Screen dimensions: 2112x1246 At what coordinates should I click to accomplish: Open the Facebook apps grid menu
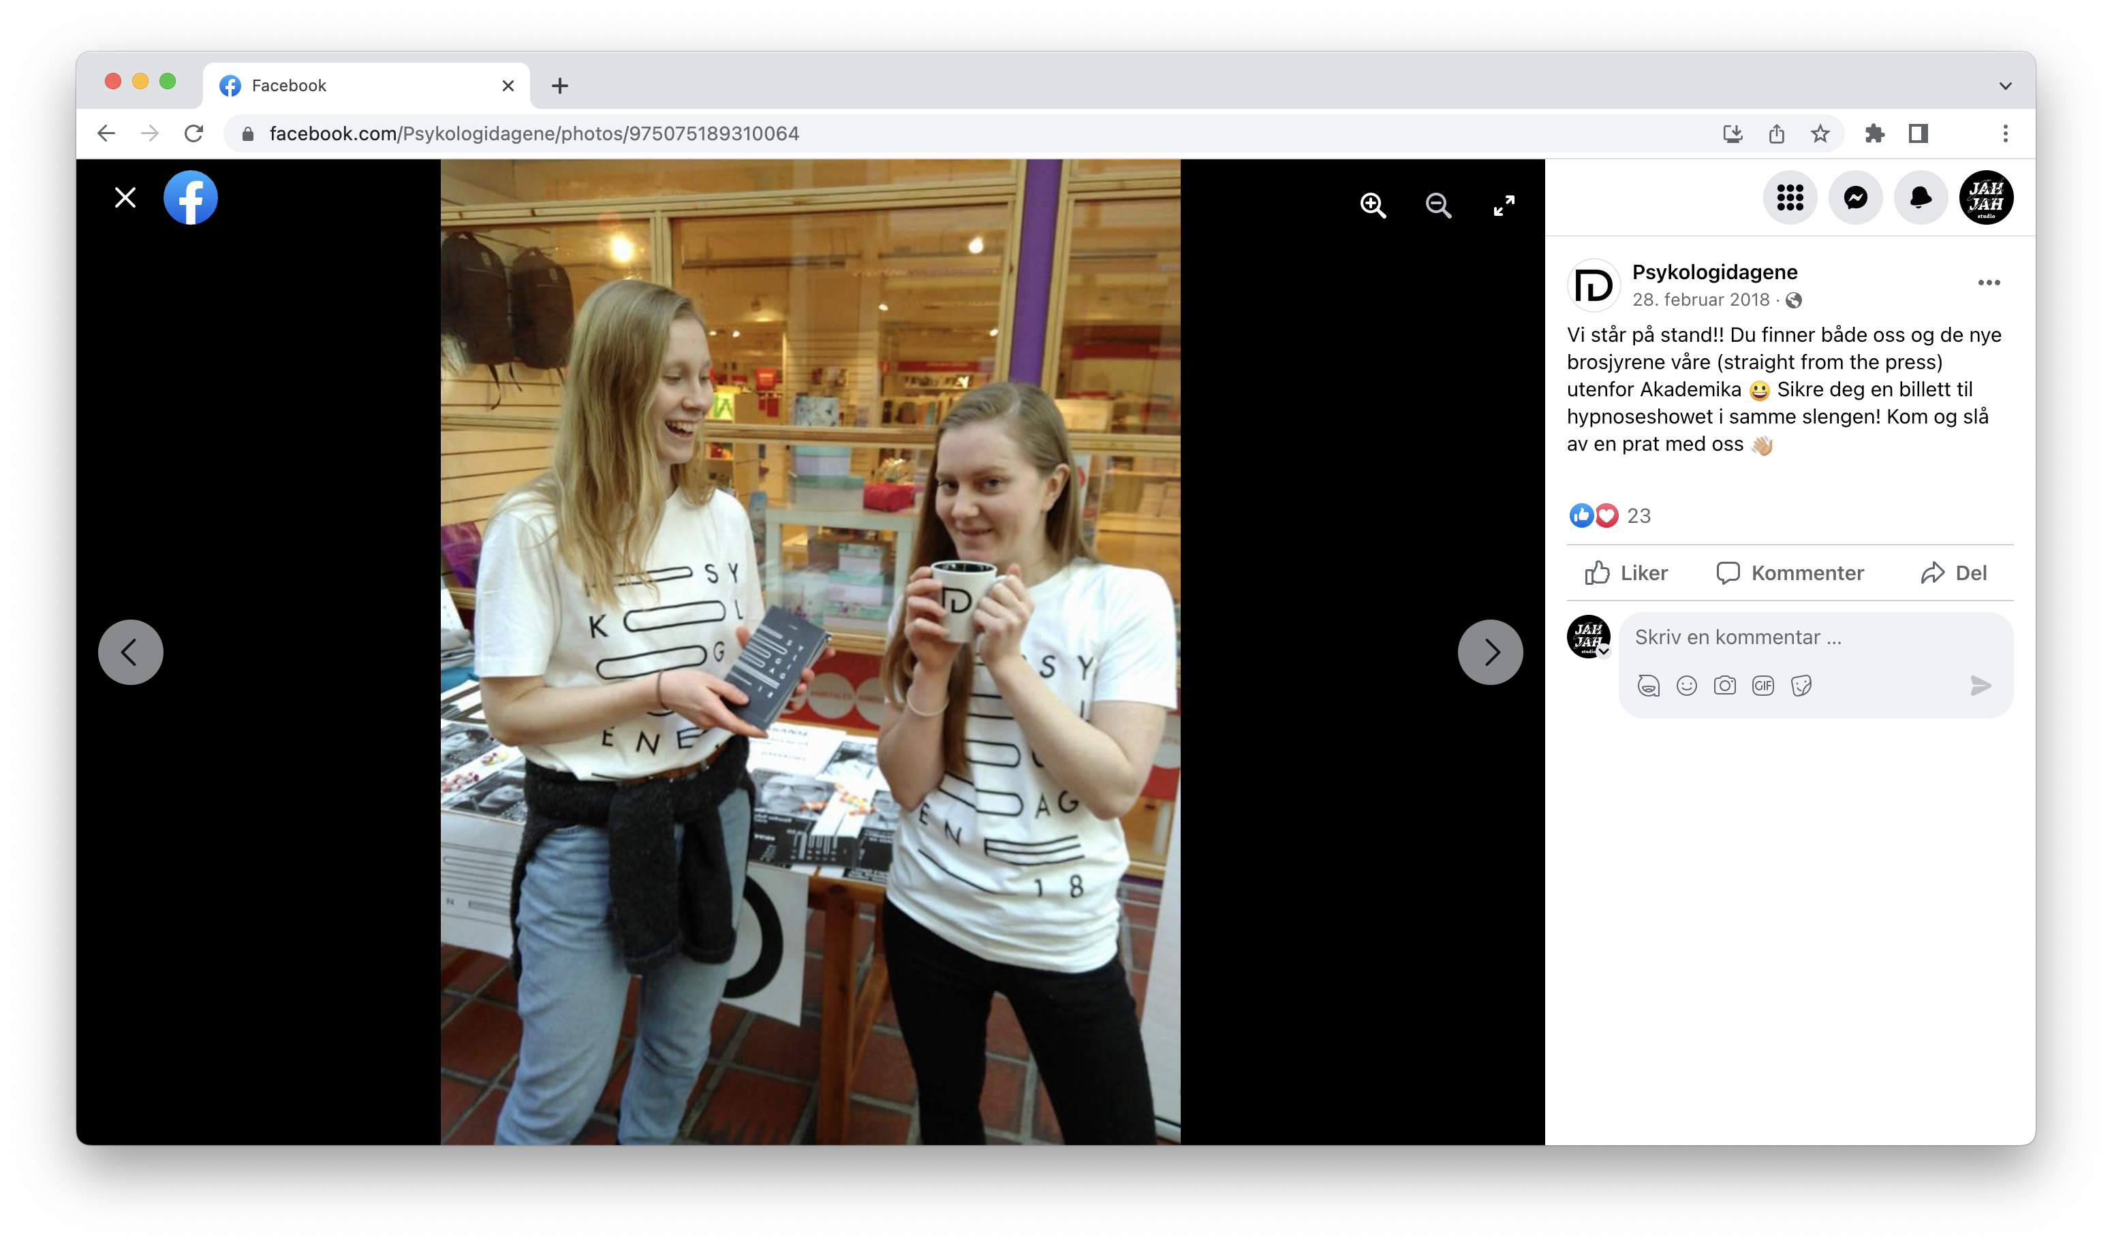(x=1789, y=198)
